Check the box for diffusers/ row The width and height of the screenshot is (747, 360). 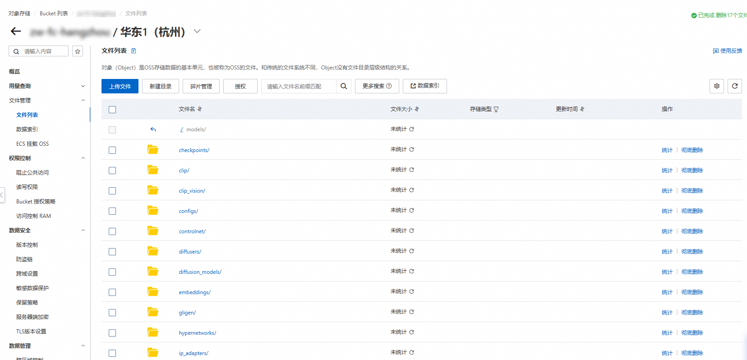(112, 252)
